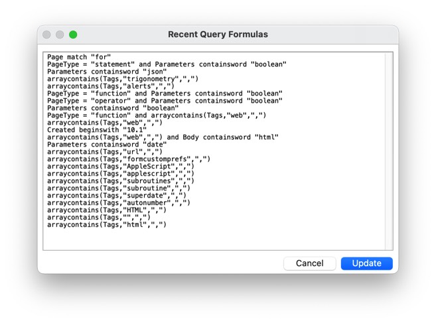The width and height of the screenshot is (436, 323).
Task: Click the PageType "statement" formula line
Action: [167, 64]
